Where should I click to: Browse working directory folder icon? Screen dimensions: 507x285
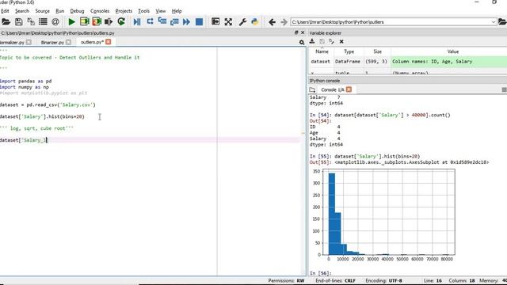click(x=502, y=22)
